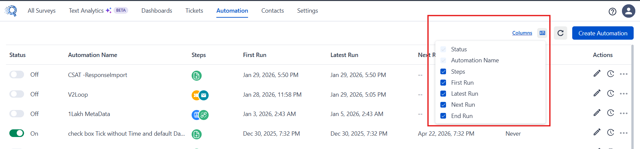Toggle on the CSAT -ResponseImport automation
The image size is (640, 149).
coord(17,74)
